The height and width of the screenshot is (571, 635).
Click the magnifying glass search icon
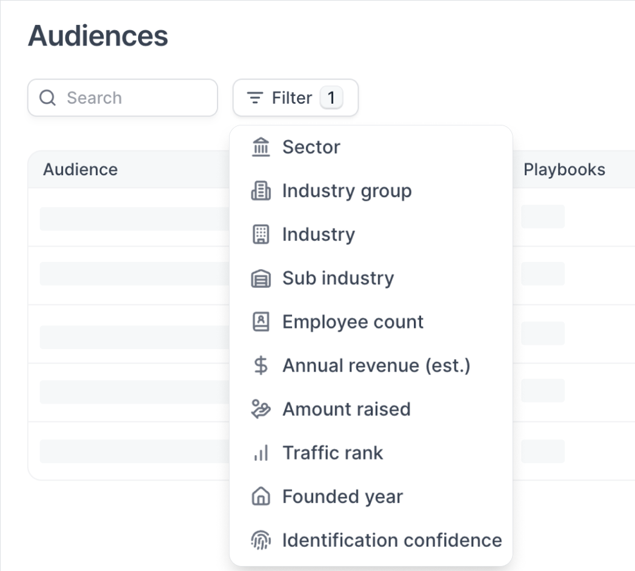[47, 98]
